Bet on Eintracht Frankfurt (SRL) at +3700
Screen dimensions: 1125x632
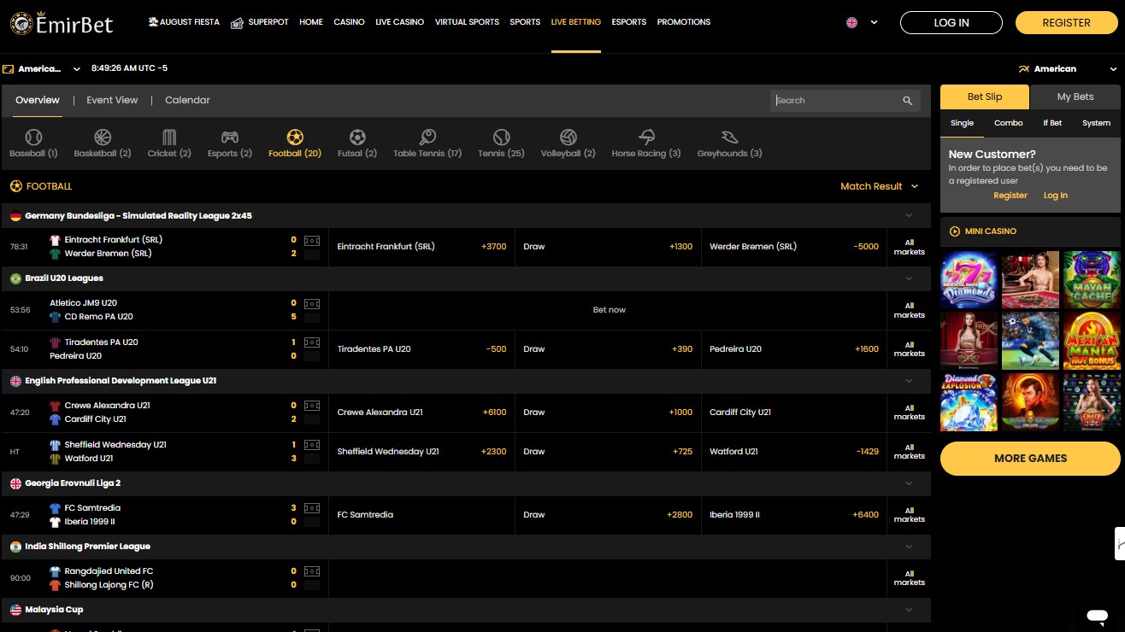click(421, 247)
